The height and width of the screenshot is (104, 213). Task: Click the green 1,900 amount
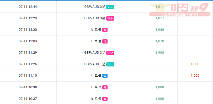(x=160, y=53)
